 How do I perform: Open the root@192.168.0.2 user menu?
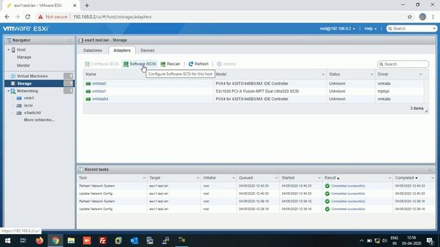(338, 29)
